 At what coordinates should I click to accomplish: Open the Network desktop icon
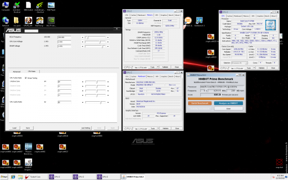(5, 22)
